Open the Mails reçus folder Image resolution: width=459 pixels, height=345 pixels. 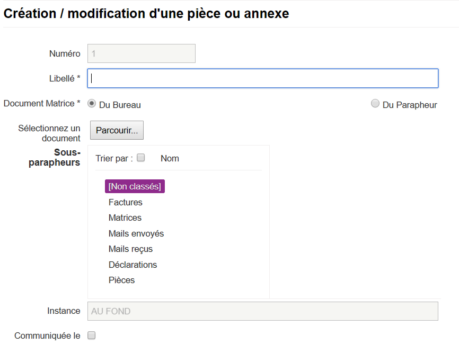pos(130,249)
